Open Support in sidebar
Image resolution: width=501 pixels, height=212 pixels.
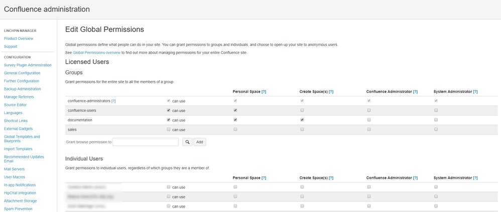click(11, 47)
